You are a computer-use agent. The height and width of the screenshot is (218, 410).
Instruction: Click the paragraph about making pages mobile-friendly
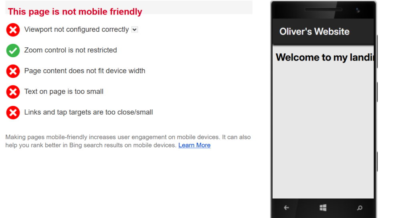128,141
